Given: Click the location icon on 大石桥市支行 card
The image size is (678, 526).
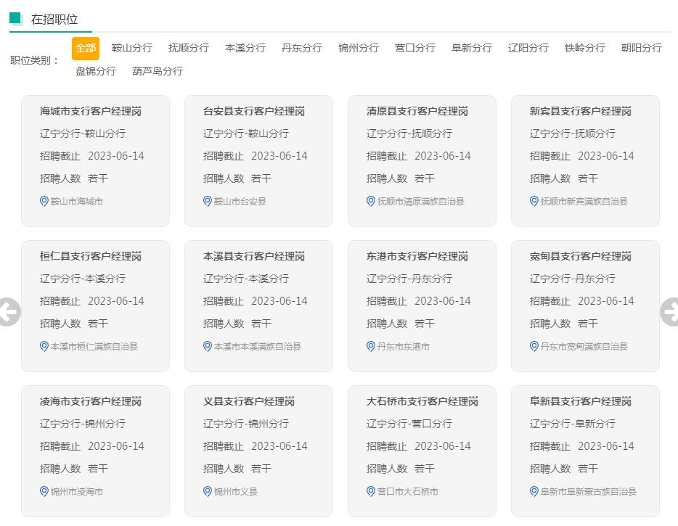Looking at the screenshot, I should click(x=369, y=492).
